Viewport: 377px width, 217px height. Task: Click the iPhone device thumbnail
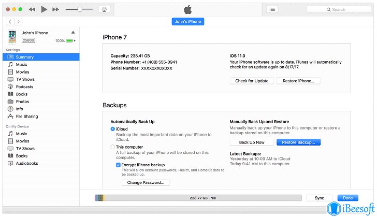(12, 37)
